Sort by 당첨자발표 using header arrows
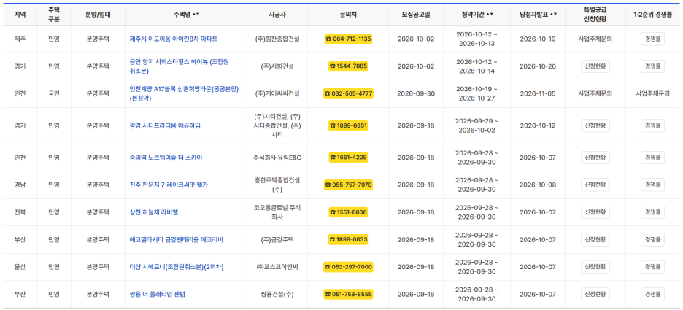683x310 pixels. click(x=553, y=14)
